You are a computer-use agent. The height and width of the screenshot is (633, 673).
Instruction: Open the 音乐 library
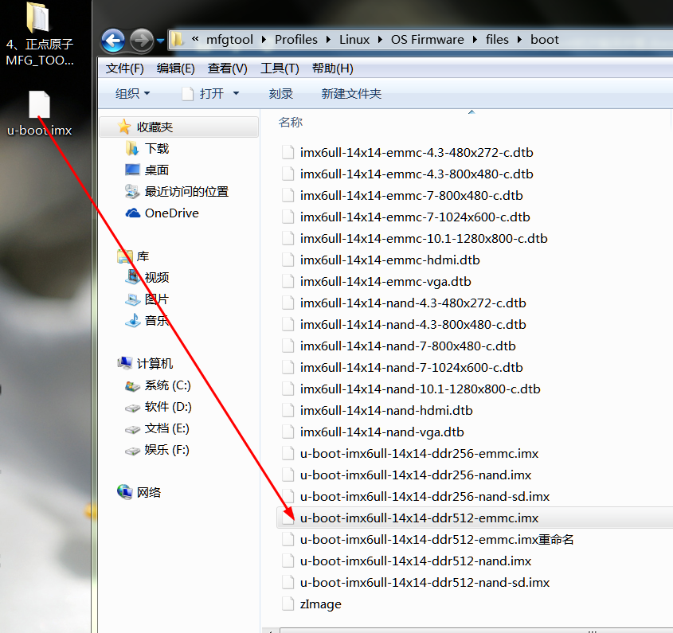click(158, 322)
